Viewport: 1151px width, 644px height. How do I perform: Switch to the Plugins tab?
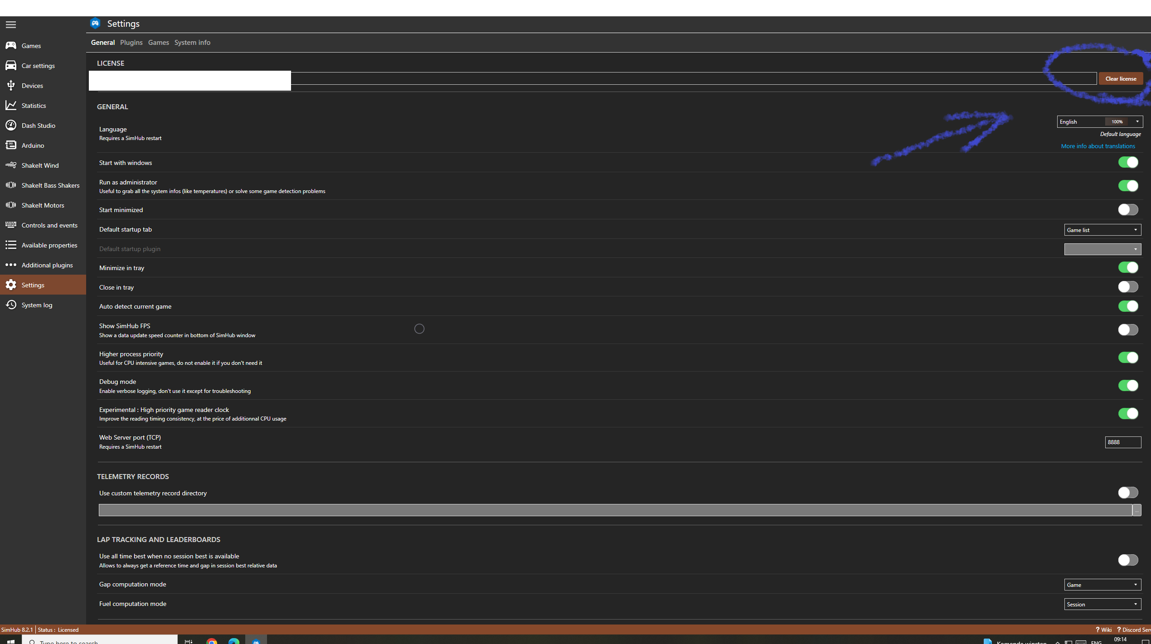click(131, 43)
